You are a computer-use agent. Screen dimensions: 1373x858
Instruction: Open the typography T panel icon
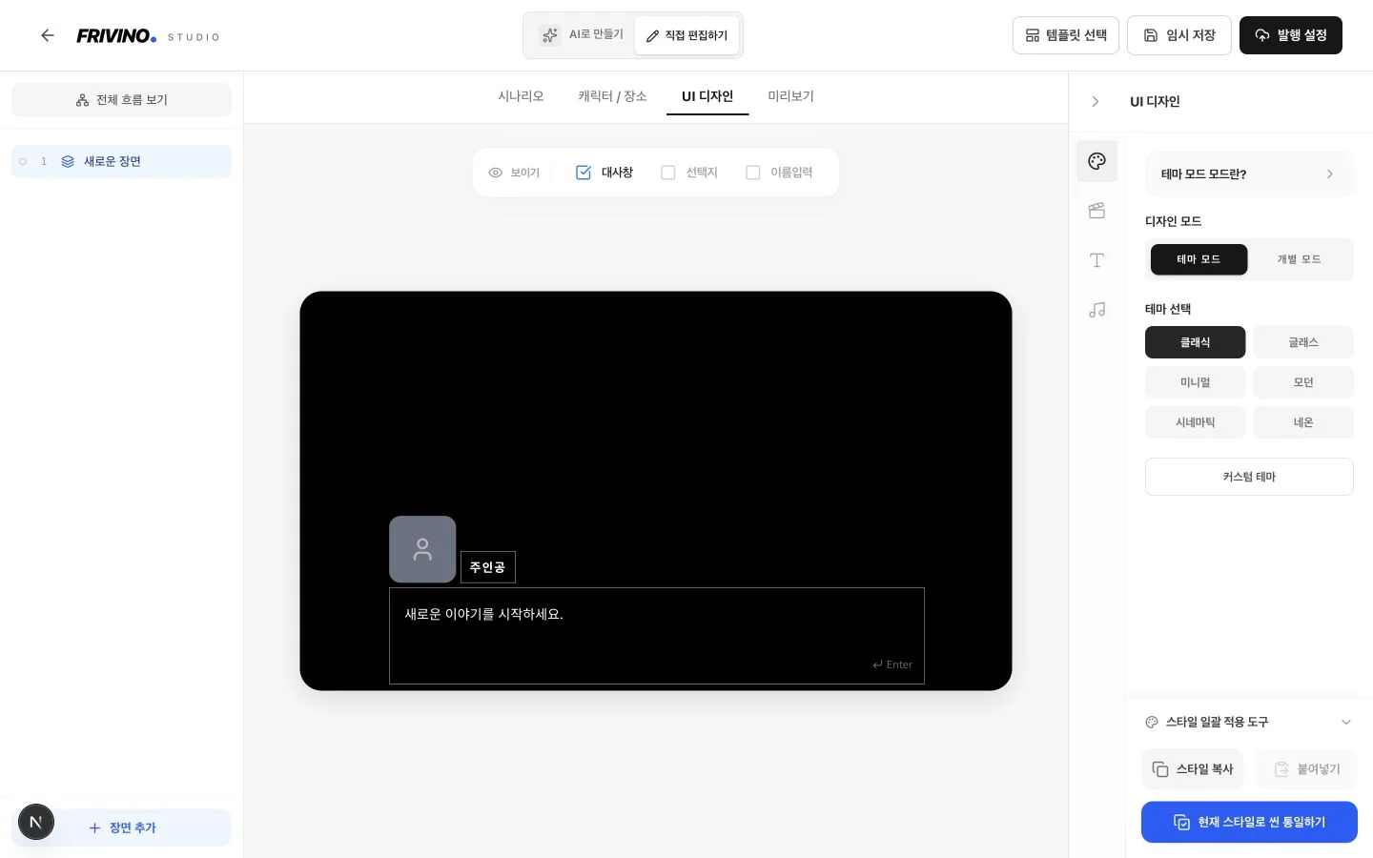pyautogui.click(x=1096, y=260)
